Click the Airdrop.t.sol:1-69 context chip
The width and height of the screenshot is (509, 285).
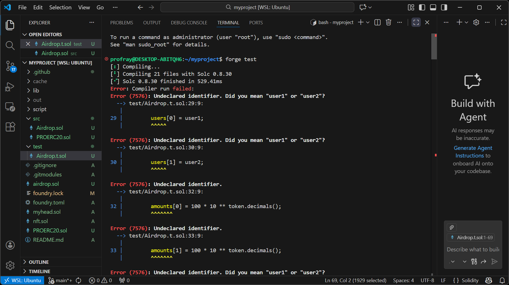(470, 237)
